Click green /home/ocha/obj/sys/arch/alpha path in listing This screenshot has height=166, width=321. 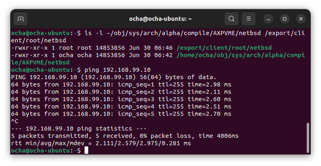(x=241, y=55)
